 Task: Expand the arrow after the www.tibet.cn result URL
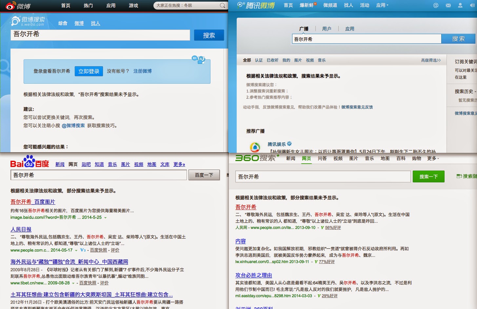73,283
